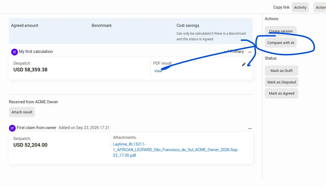Select the USD 58,359.38 despatch amount
This screenshot has width=326, height=187.
point(30,69)
